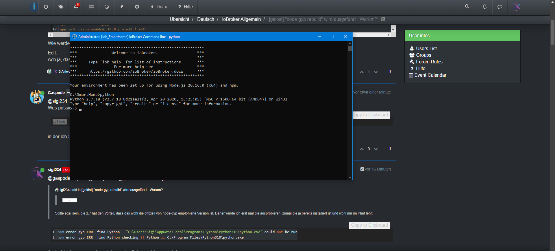Screen dimensions: 555x251
Task: Open Gaspode's username link
Action: [56, 93]
